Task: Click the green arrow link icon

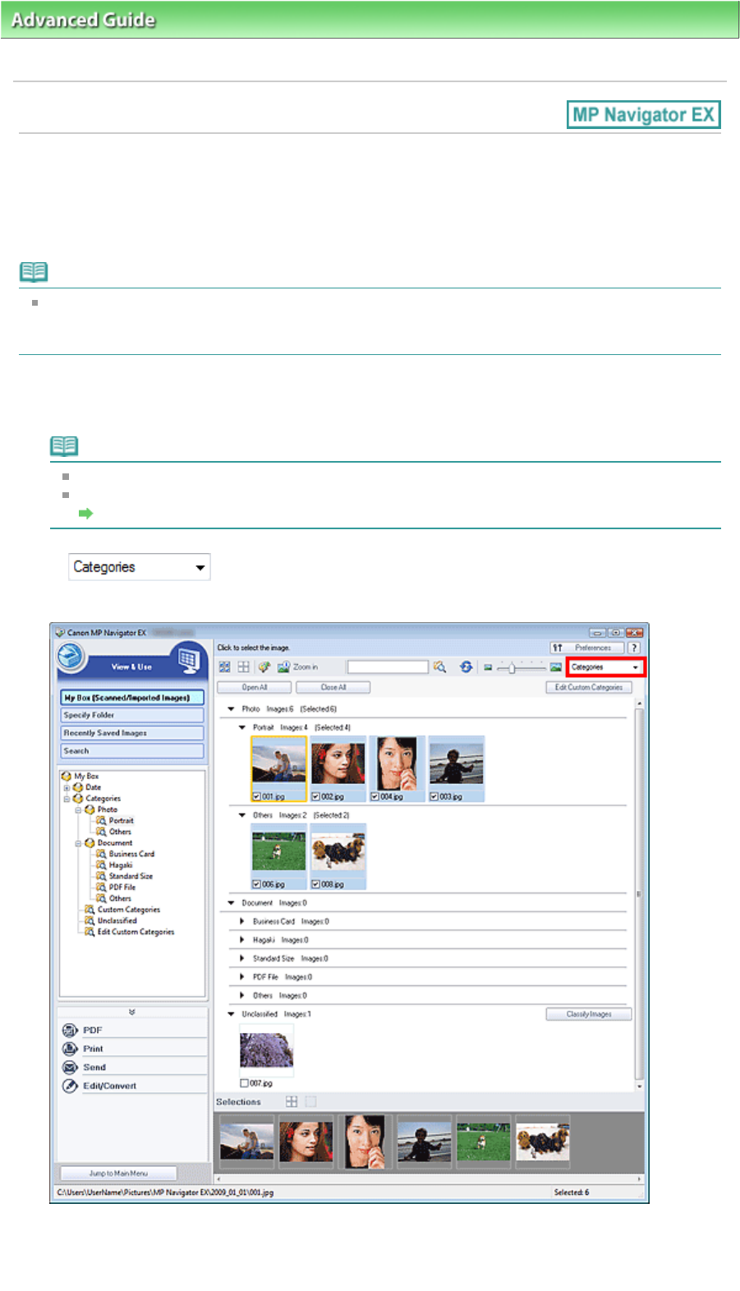Action: [x=85, y=514]
